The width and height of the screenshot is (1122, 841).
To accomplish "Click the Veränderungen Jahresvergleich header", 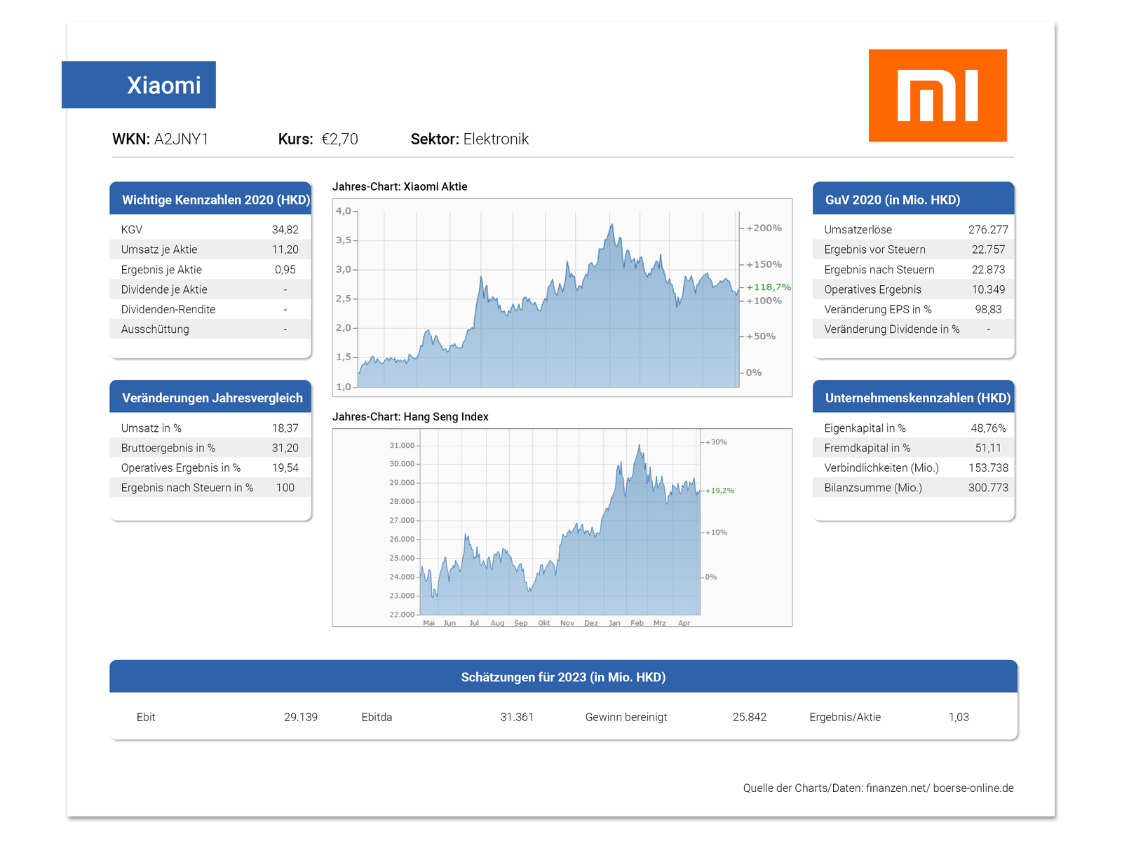I will pos(210,398).
